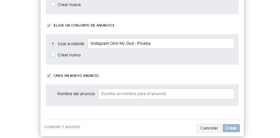
Task: Click the "Crear nueva" label text
Action: pyautogui.click(x=69, y=5)
